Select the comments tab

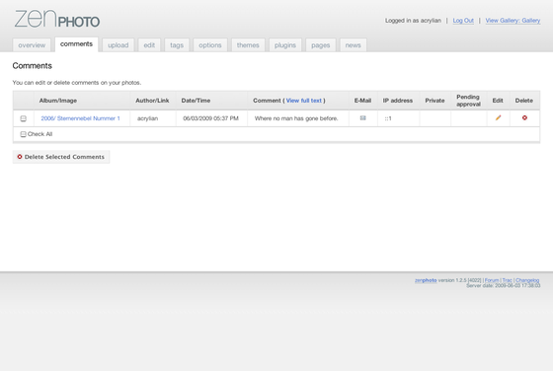(x=76, y=44)
